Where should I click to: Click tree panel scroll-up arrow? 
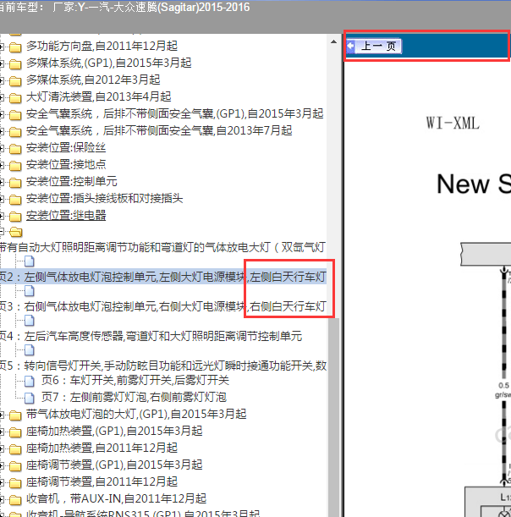[333, 41]
